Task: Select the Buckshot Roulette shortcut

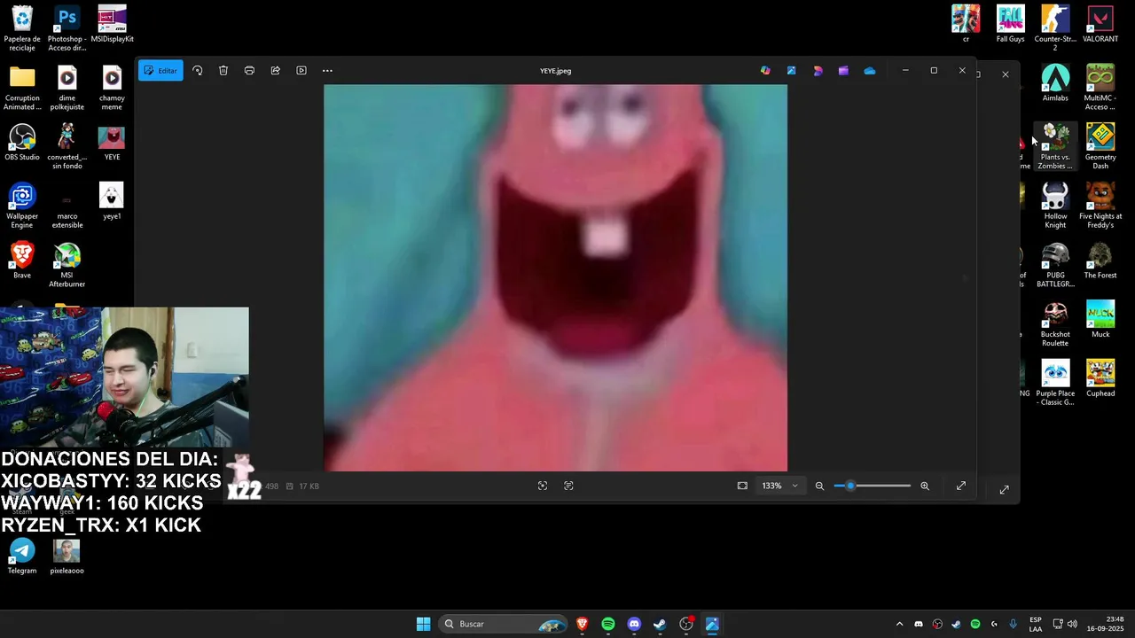Action: 1055,324
